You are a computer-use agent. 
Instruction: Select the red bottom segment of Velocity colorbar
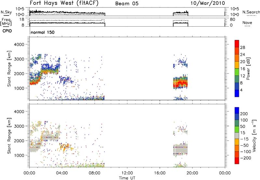coord(237,161)
